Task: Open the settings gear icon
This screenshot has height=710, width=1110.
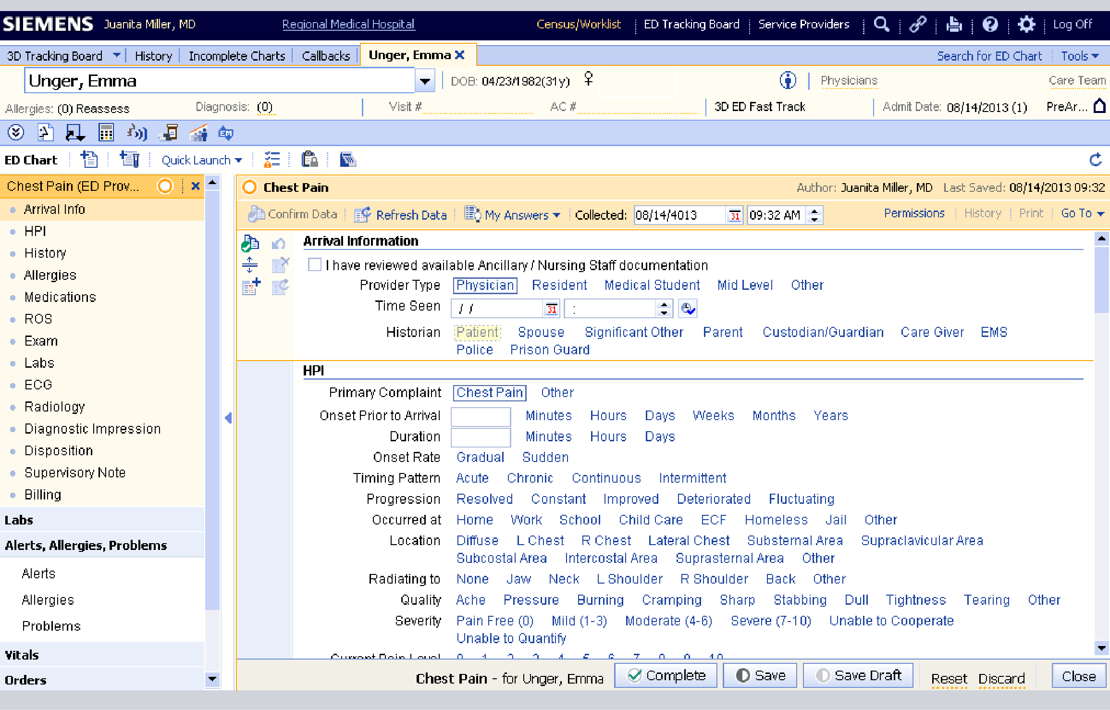Action: point(1026,24)
